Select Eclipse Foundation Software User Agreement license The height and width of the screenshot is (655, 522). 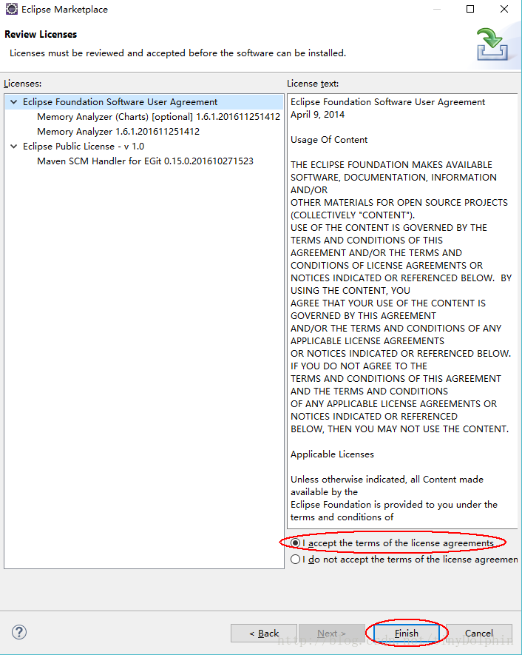point(121,102)
